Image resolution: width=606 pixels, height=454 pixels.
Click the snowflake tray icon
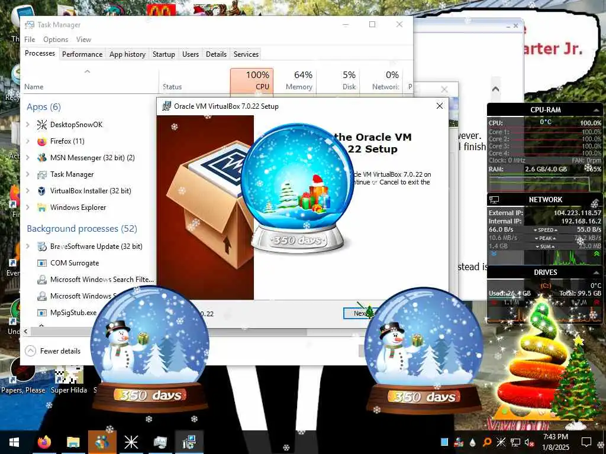pos(501,442)
